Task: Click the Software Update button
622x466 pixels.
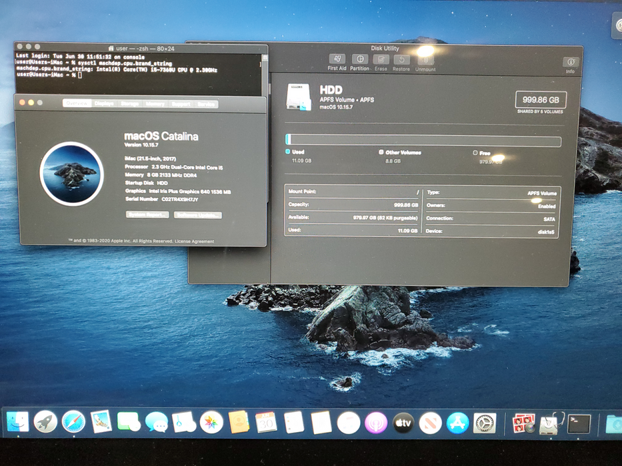Action: 198,215
